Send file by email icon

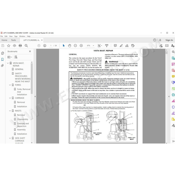(x=167, y=45)
